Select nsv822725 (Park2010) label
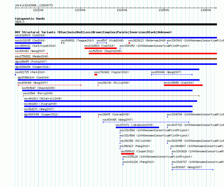This screenshot has height=187, width=224. click(30, 72)
